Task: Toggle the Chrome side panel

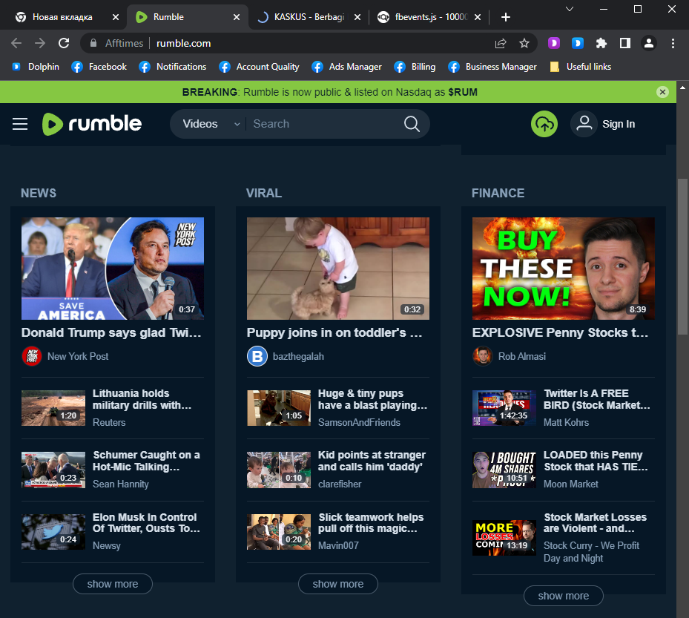Action: [625, 43]
